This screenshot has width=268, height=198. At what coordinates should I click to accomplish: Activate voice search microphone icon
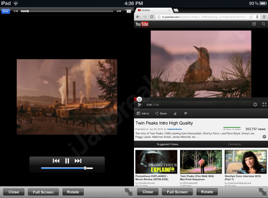coord(257,17)
